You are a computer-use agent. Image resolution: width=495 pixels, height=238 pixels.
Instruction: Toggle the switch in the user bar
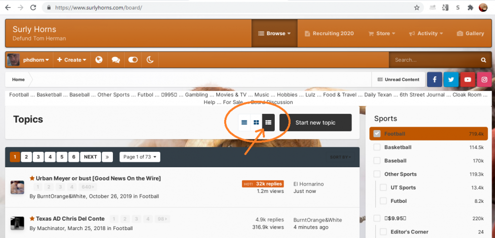pos(133,60)
